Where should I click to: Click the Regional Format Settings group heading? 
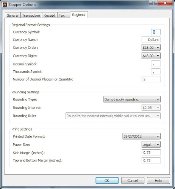(x=31, y=25)
